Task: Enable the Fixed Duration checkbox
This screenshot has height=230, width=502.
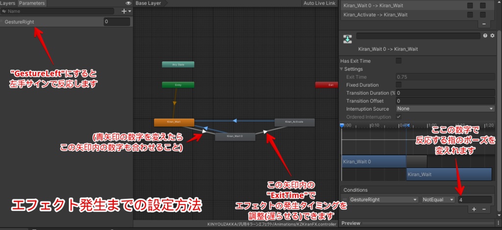Action: click(399, 85)
